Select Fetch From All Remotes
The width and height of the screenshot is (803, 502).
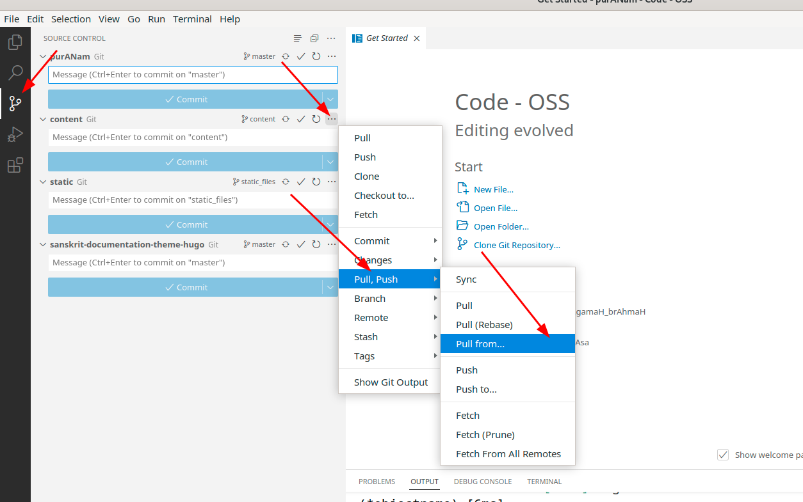click(508, 454)
